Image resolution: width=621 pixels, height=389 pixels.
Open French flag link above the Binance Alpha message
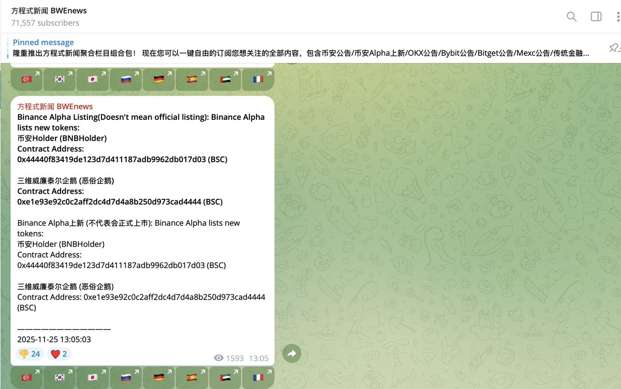[x=258, y=79]
